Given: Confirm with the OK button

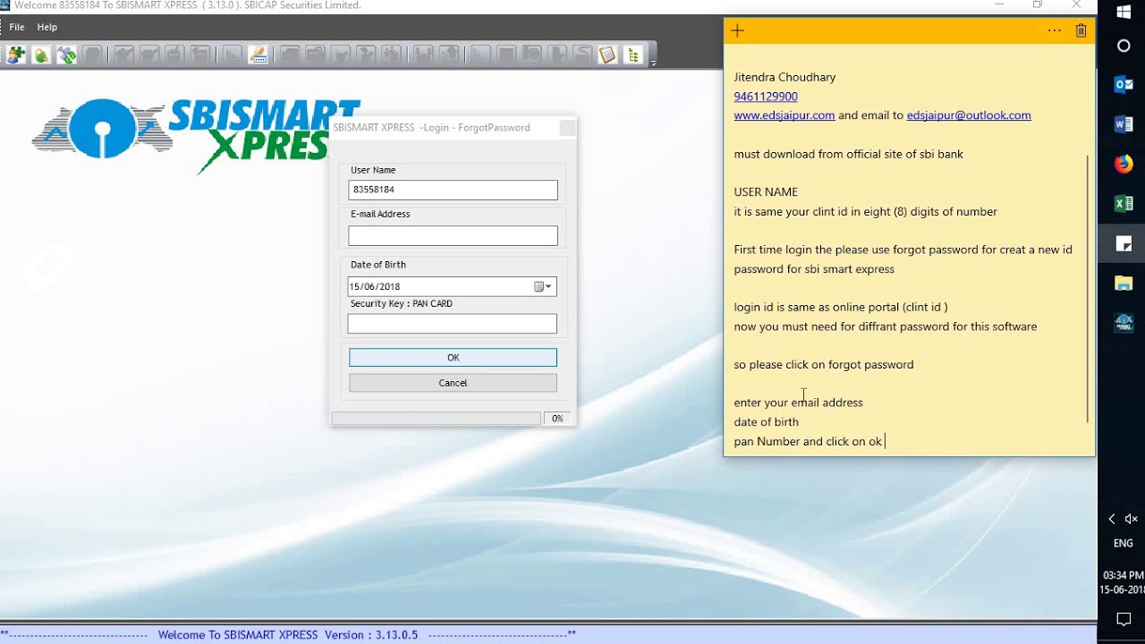Looking at the screenshot, I should (x=453, y=358).
